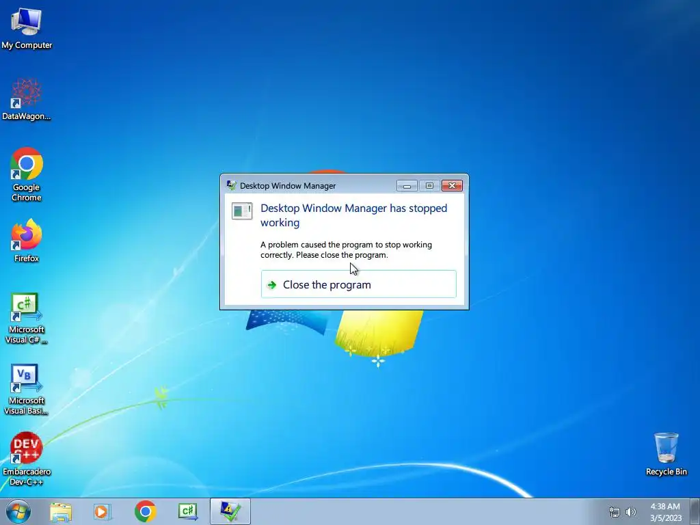Open the network icon in the system tray
The width and height of the screenshot is (700, 525).
click(615, 512)
